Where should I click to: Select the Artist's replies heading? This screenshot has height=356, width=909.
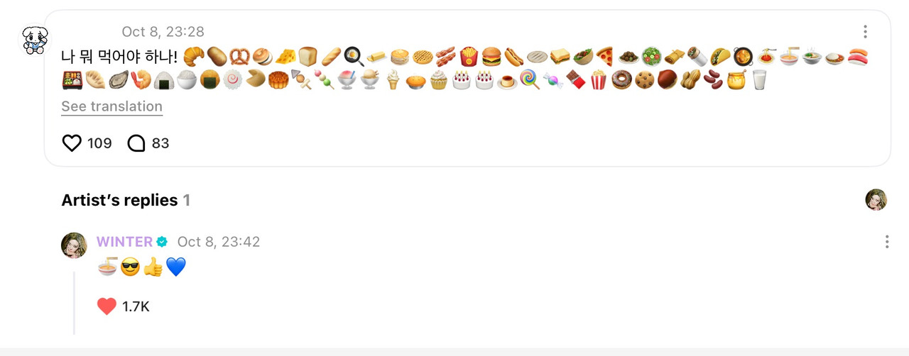[119, 200]
